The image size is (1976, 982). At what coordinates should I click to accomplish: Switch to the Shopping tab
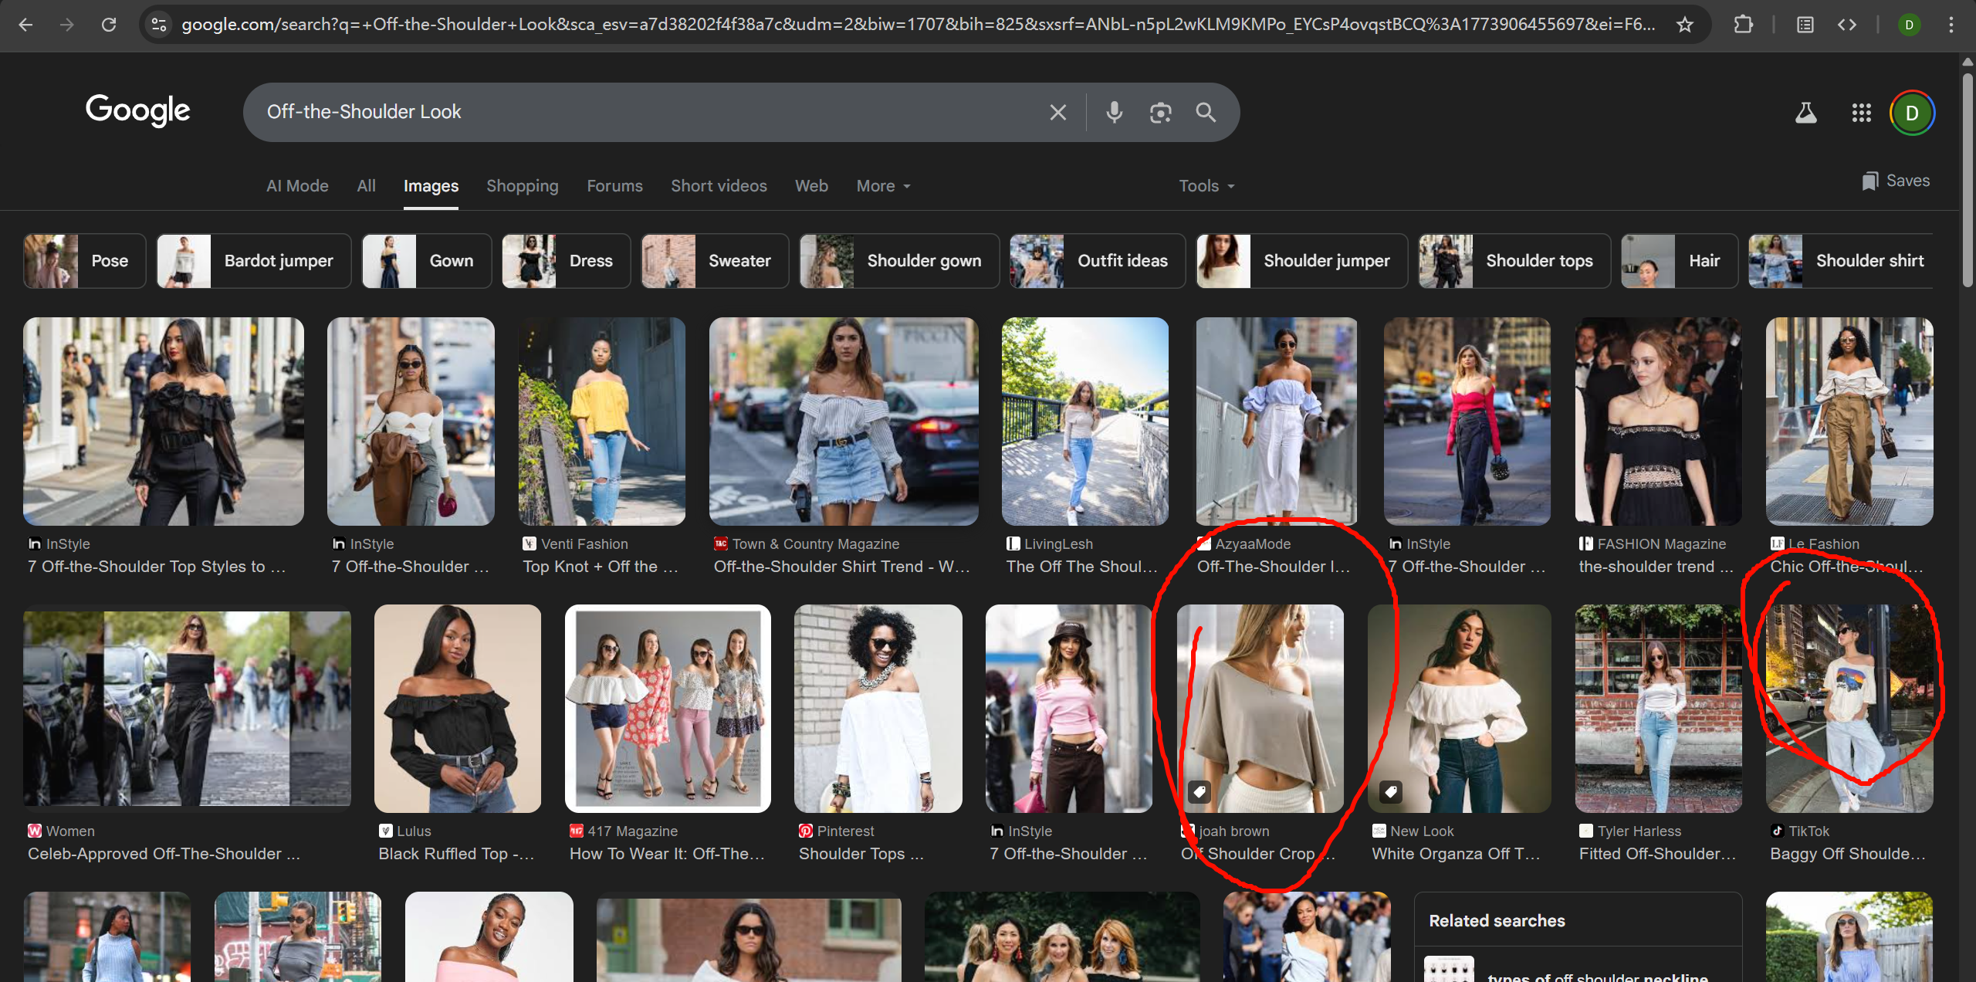(522, 186)
